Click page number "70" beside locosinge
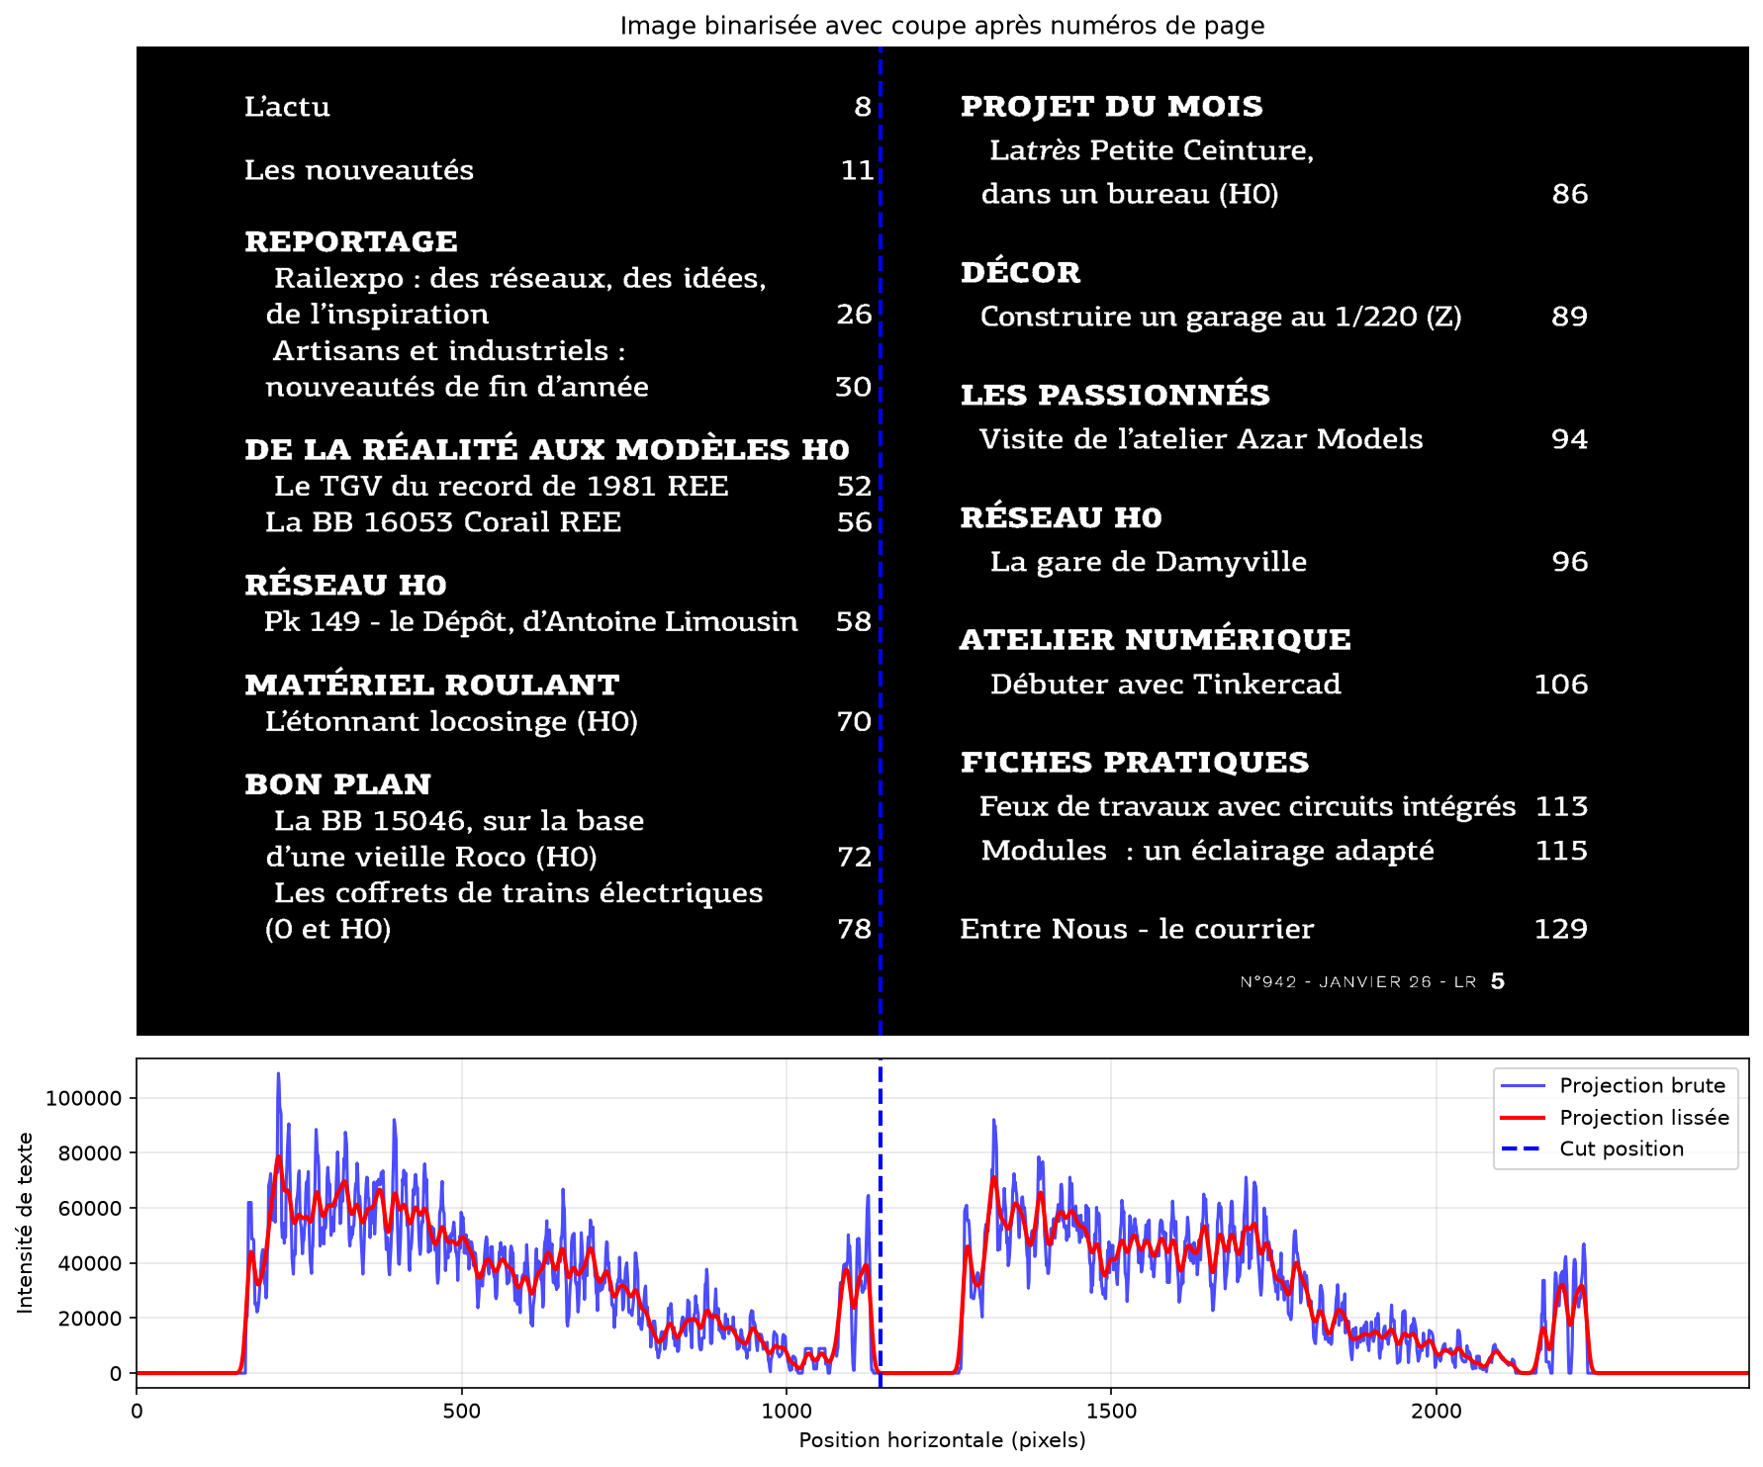Screen dimensions: 1763x1467 tap(855, 721)
